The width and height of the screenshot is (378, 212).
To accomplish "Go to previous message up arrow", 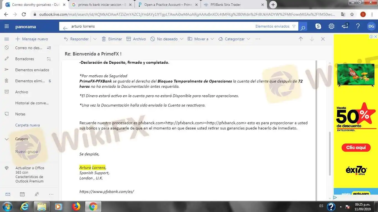I will [x=301, y=39].
